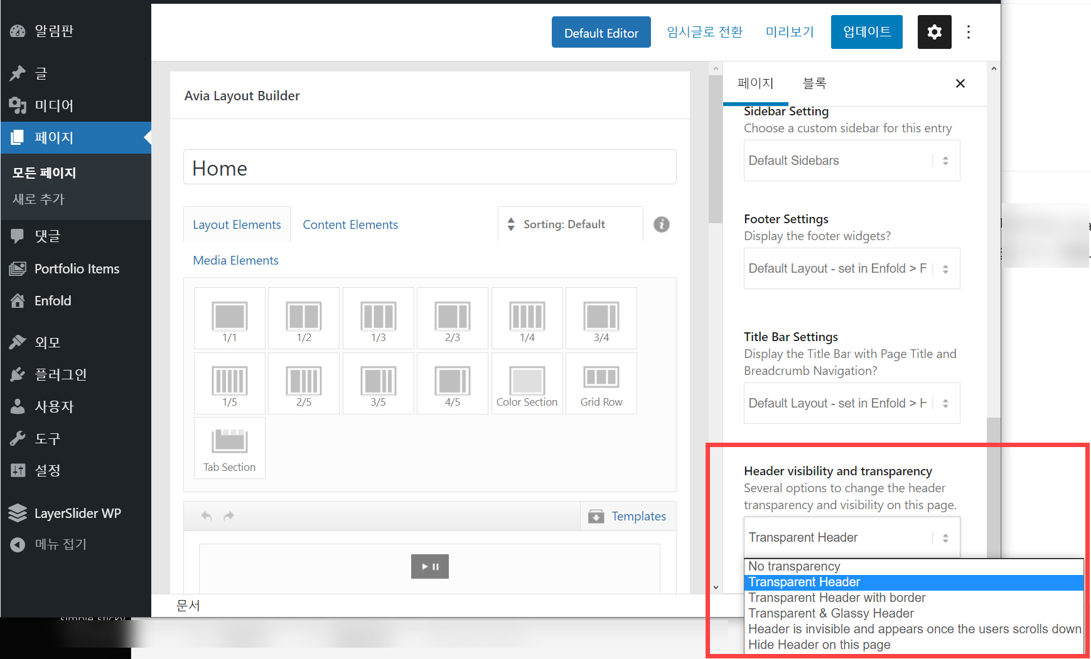Open Portfolio Items menu
The image size is (1091, 659).
click(75, 268)
